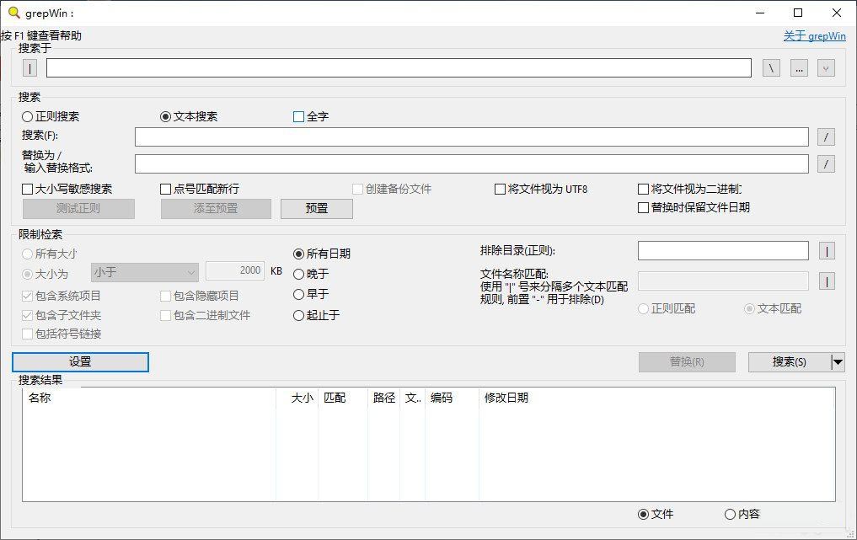Open the 关于 grepWin link
This screenshot has height=540, width=857.
814,36
